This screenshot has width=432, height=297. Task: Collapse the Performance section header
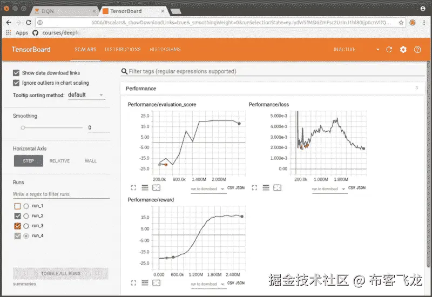272,89
